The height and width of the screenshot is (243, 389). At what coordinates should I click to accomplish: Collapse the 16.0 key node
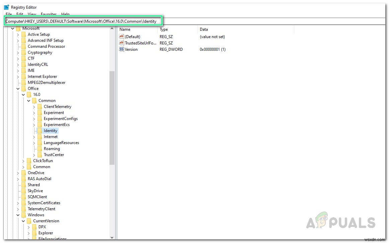[x=23, y=95]
